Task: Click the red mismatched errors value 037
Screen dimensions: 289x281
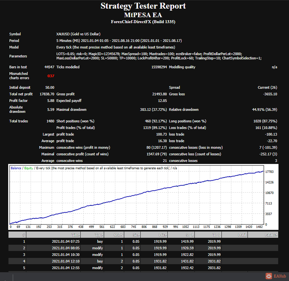Action: coord(51,76)
